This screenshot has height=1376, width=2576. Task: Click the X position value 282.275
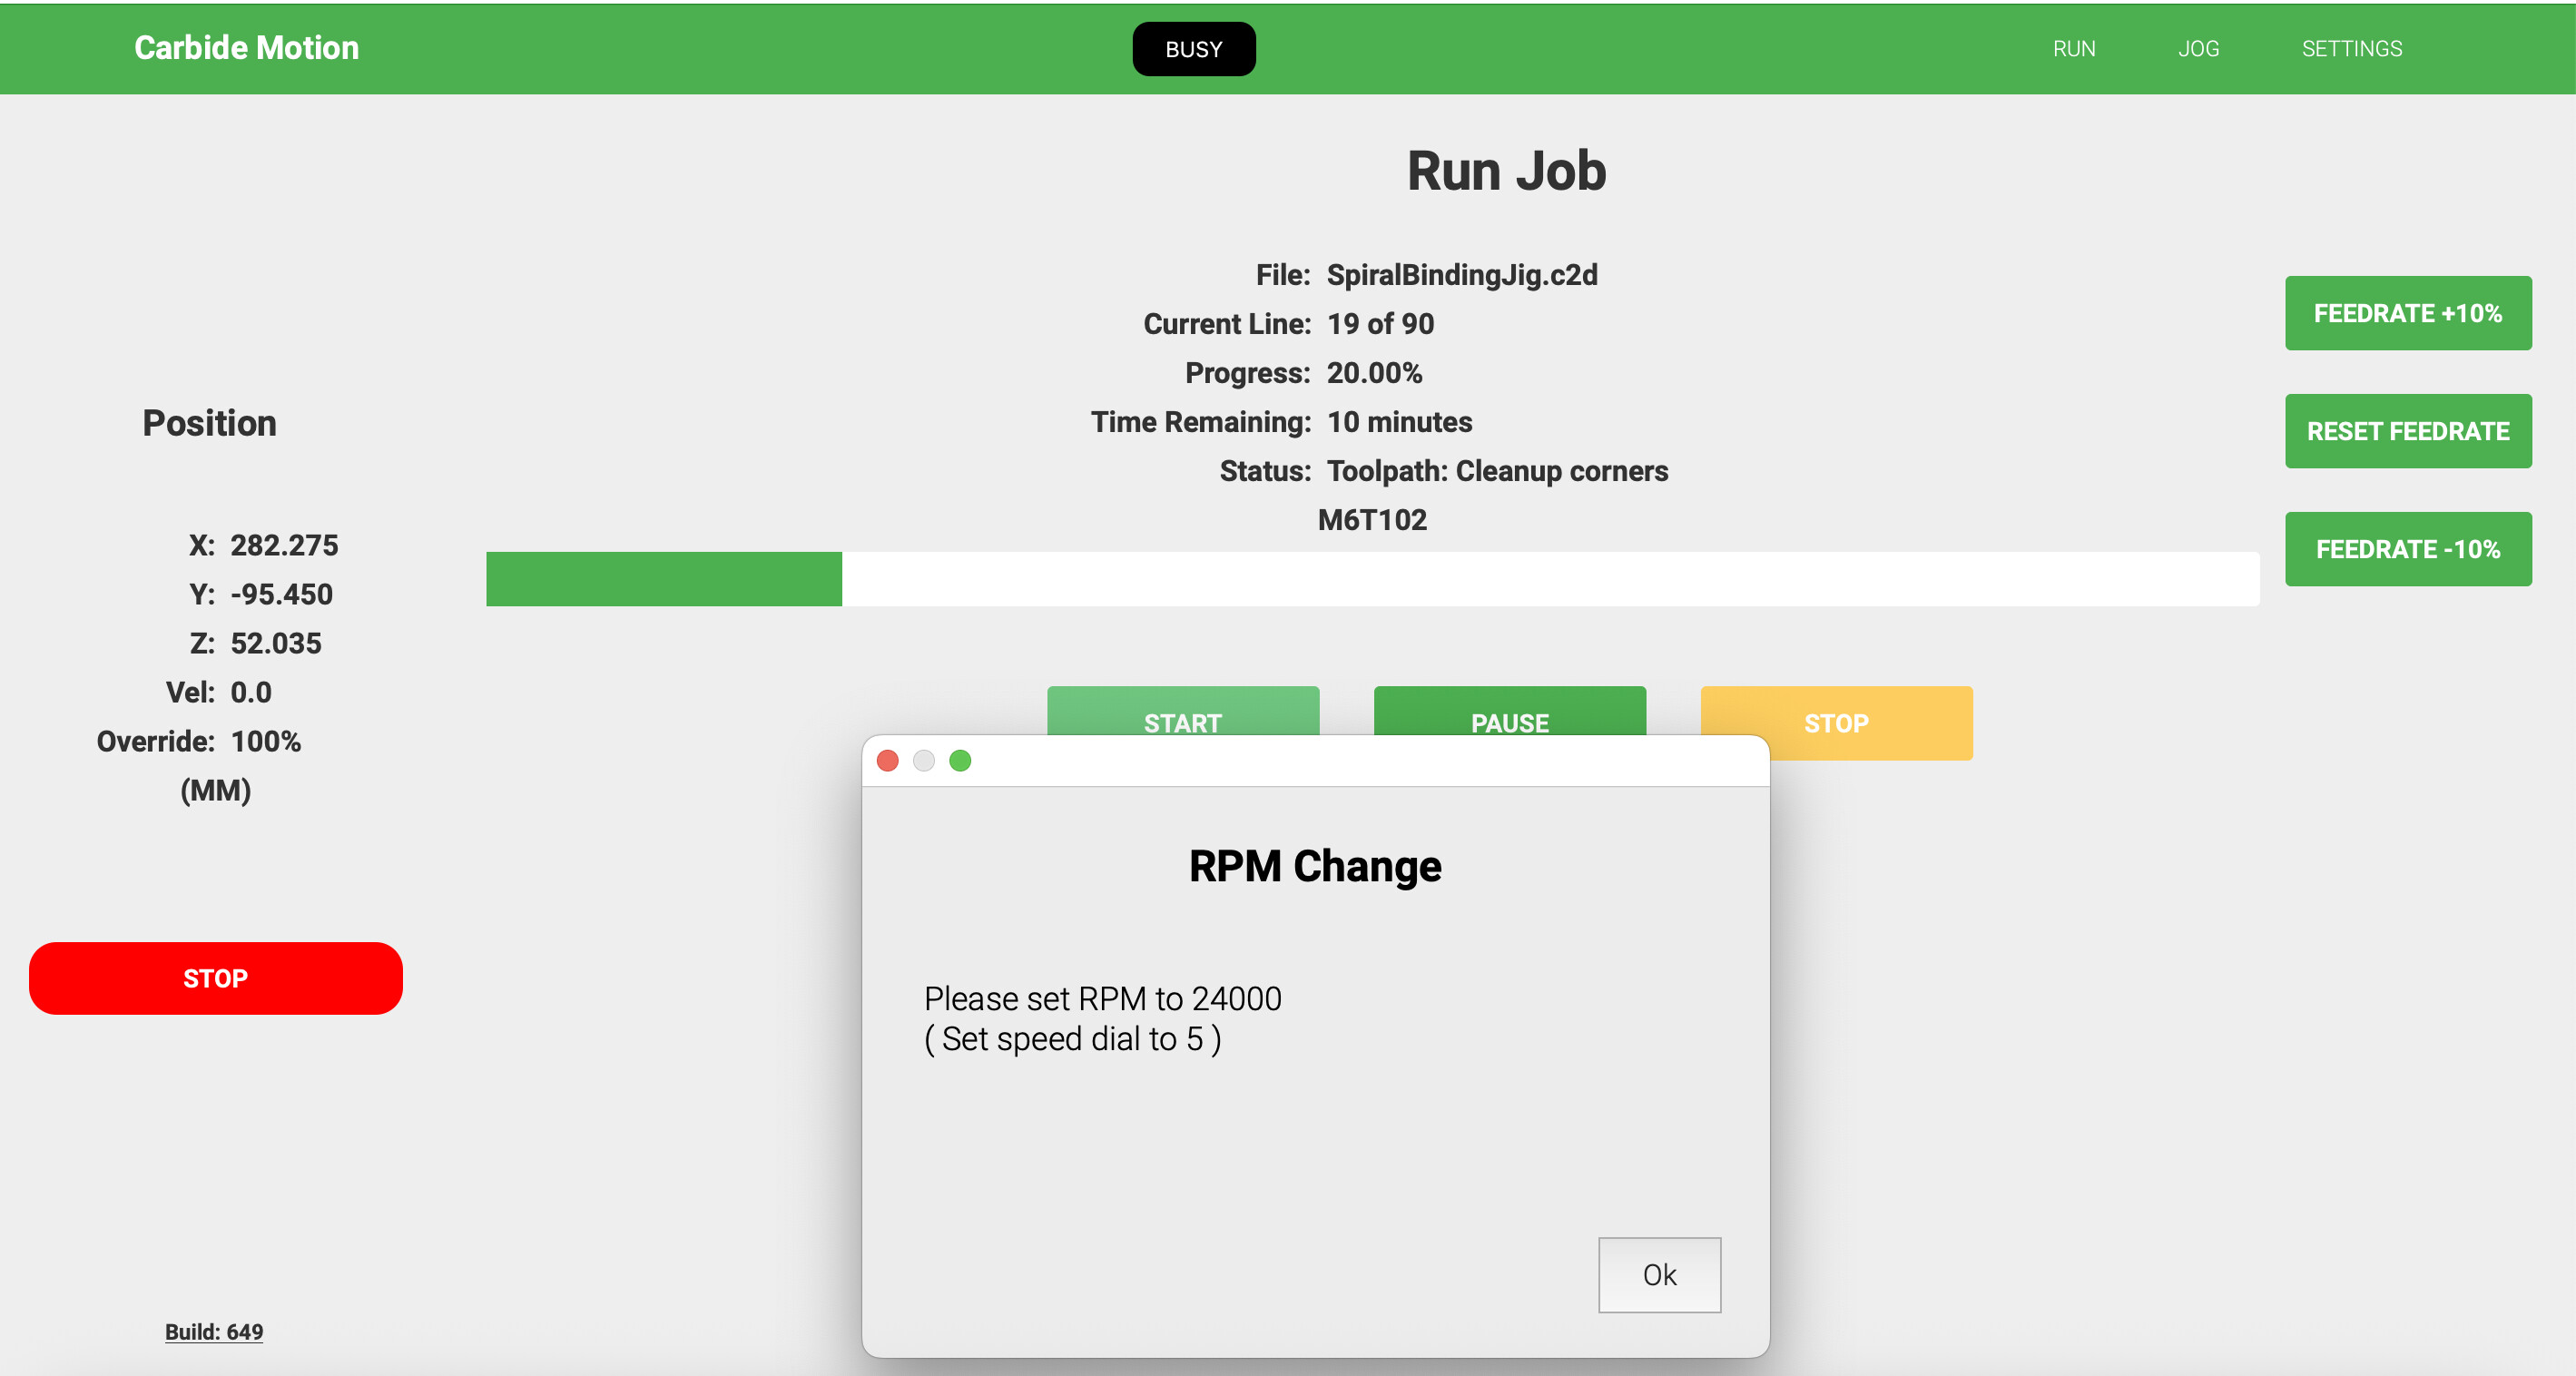pos(284,545)
